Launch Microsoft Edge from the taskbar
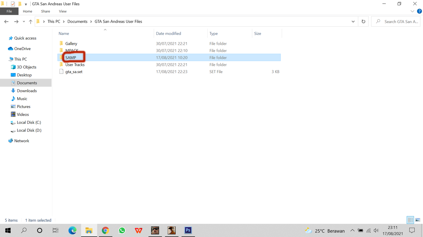 click(72, 230)
